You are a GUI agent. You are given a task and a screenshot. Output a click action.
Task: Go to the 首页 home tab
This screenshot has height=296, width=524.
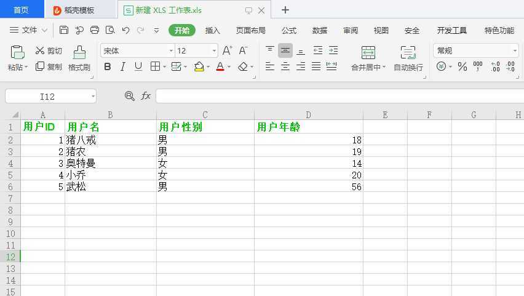click(22, 9)
